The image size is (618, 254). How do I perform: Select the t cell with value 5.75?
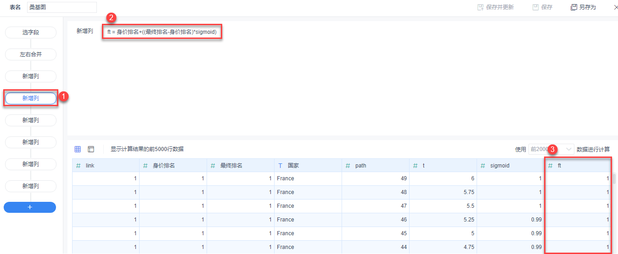click(x=443, y=192)
